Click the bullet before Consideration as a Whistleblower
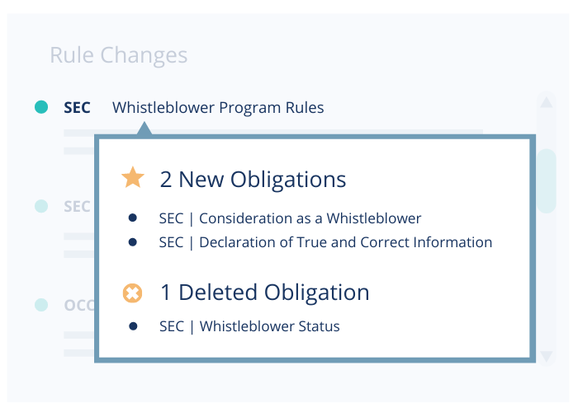This screenshot has width=578, height=412. click(133, 218)
